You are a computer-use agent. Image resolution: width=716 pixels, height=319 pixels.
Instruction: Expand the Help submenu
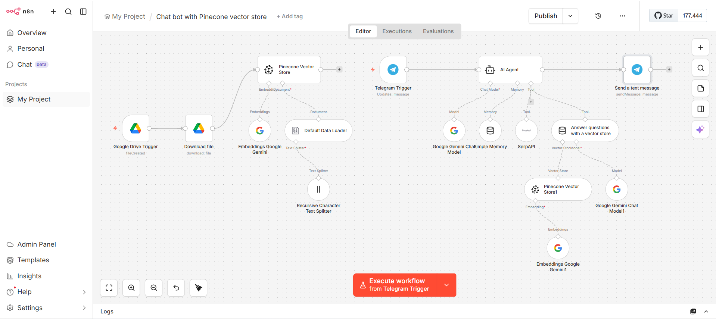coord(84,292)
